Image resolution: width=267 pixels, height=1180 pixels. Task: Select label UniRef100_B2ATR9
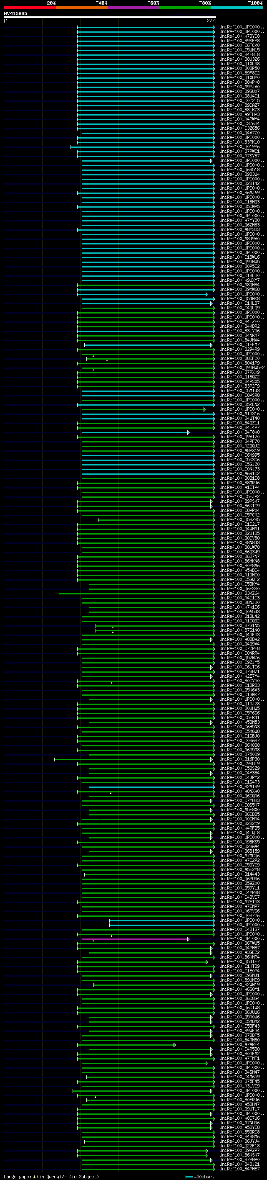[x=239, y=787]
